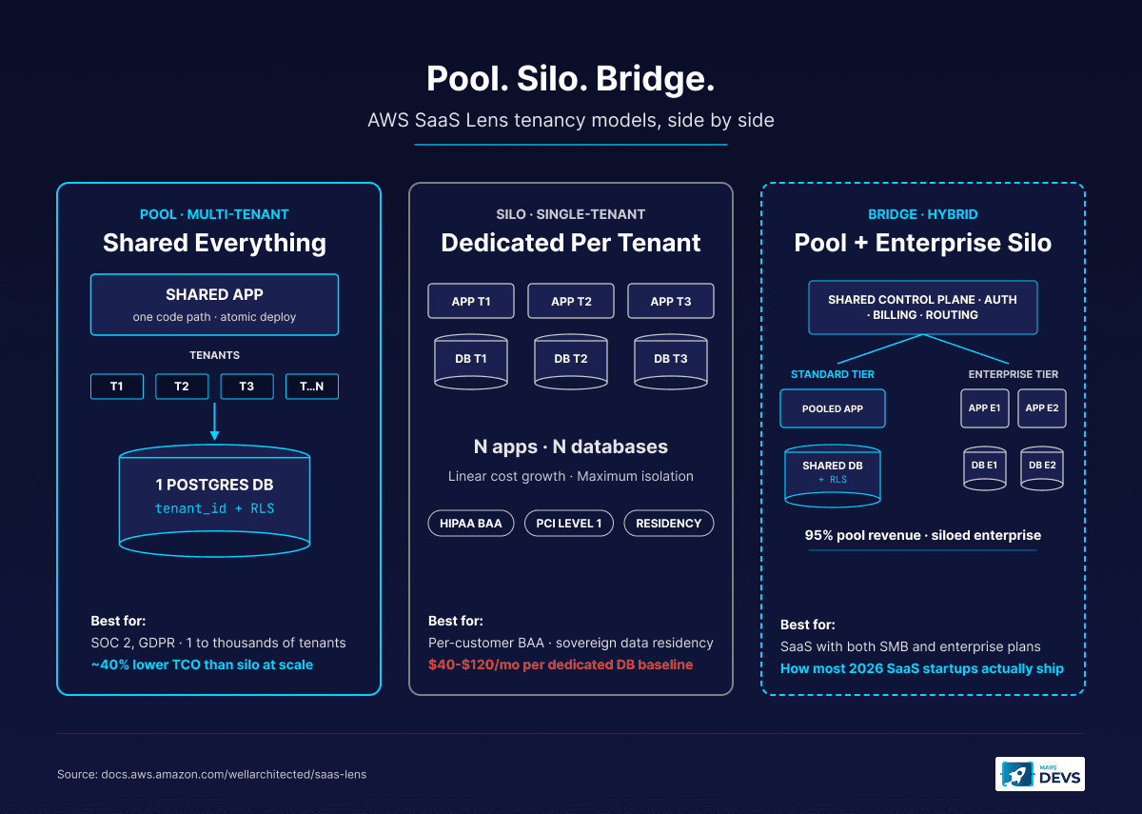Click the MarsDevs rocket logo
This screenshot has width=1142, height=814.
pos(1039,774)
